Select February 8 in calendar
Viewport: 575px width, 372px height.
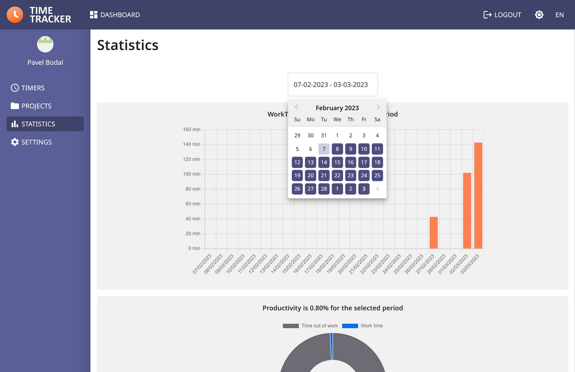click(337, 149)
